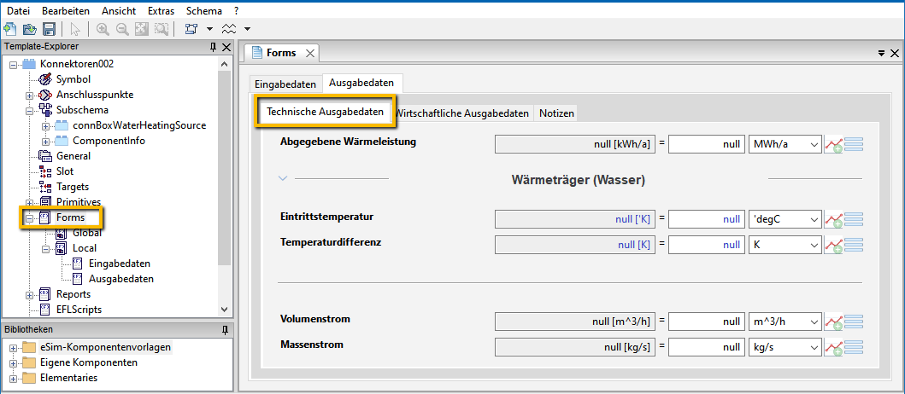Expand the eSim-Komponentenvorlagen library

(14, 348)
